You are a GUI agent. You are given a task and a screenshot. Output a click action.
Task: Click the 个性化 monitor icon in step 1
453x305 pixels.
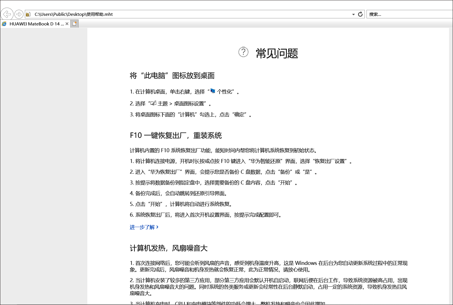[x=213, y=91]
